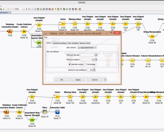Close the Association Rule Learner dialog
Viewport: 164px width, 132px height.
(117, 33)
